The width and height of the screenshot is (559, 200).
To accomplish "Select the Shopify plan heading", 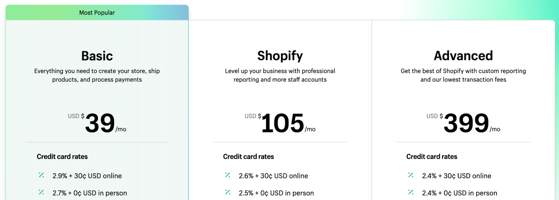I will (280, 56).
